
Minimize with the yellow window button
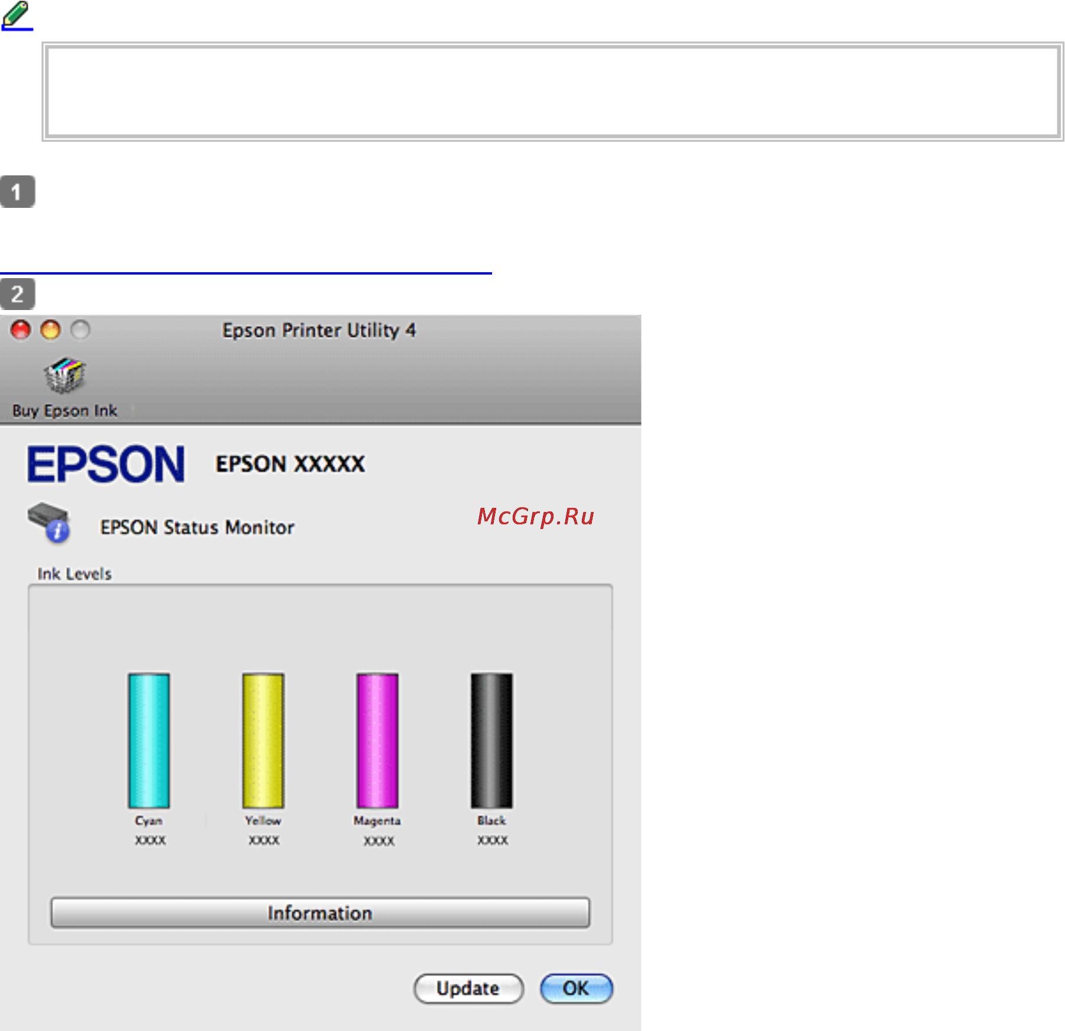point(50,329)
